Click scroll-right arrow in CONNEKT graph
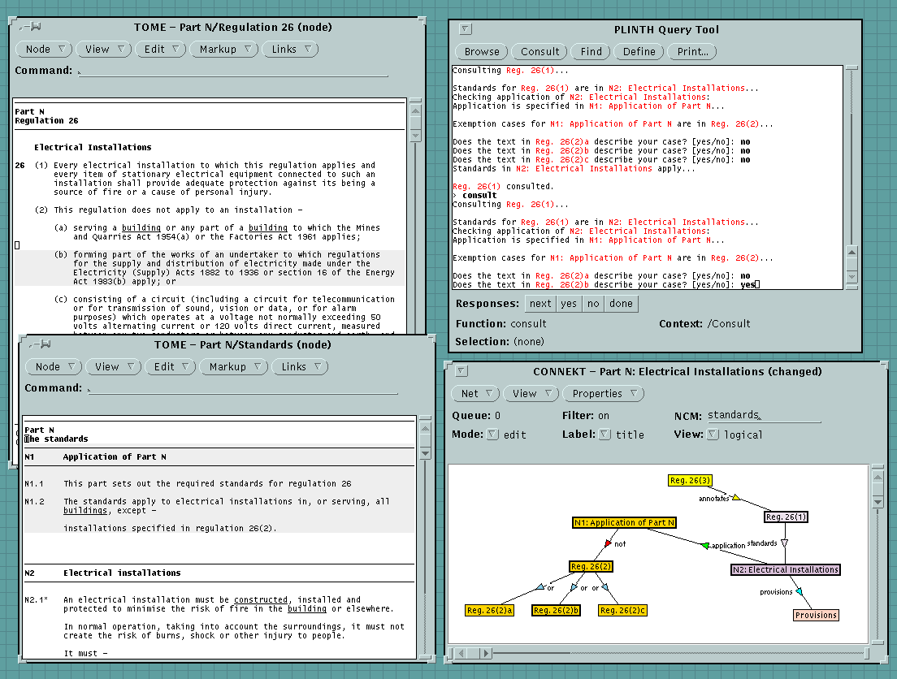This screenshot has width=897, height=679. pyautogui.click(x=486, y=653)
